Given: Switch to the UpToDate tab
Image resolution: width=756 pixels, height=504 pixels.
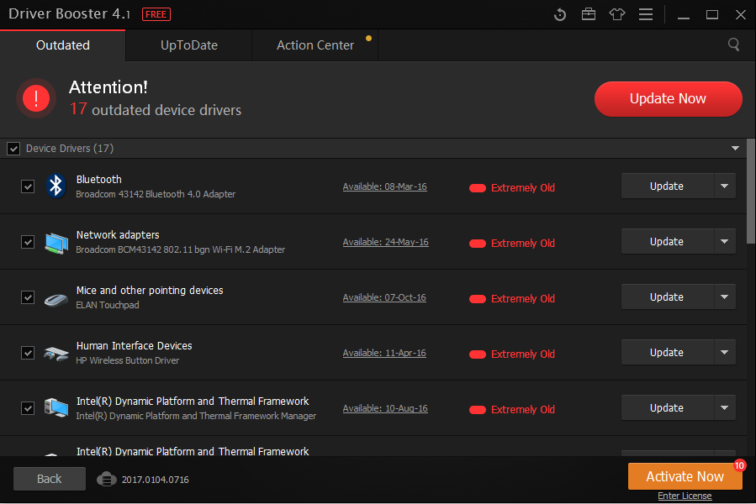Looking at the screenshot, I should click(189, 45).
